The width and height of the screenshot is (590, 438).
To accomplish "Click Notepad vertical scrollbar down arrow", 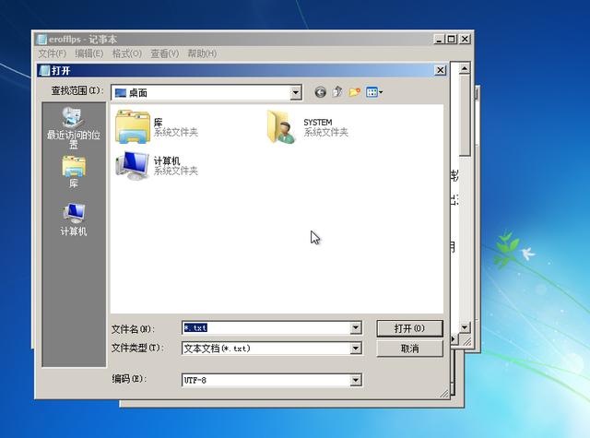I will (465, 327).
